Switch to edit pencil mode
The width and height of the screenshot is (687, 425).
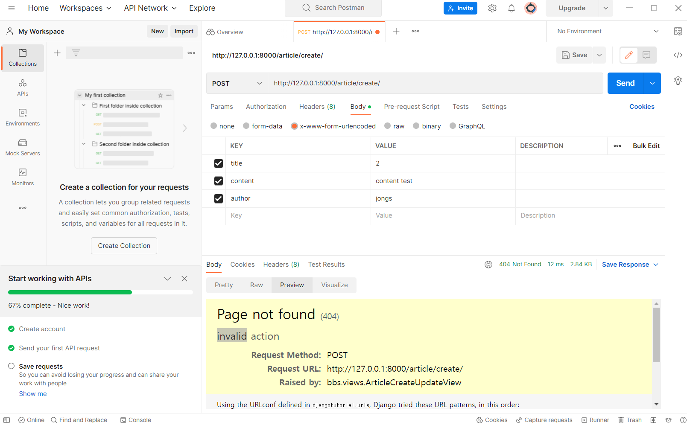pos(629,55)
